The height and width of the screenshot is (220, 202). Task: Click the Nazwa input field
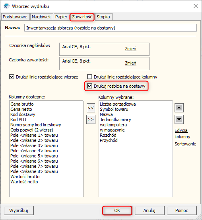tap(111, 28)
